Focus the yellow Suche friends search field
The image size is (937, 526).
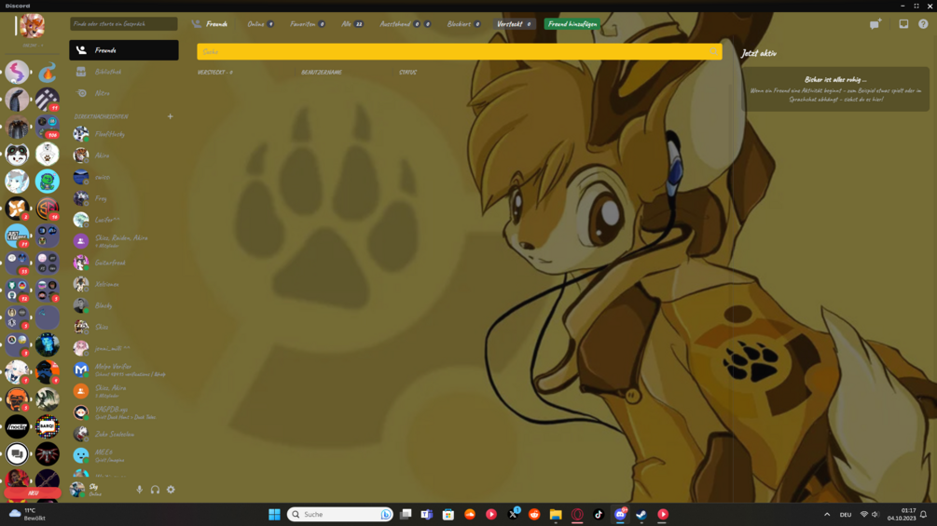click(x=460, y=52)
